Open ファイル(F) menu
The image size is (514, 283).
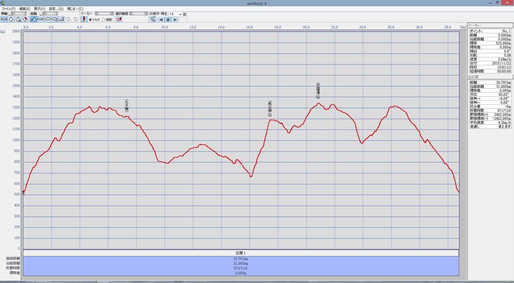click(x=9, y=9)
